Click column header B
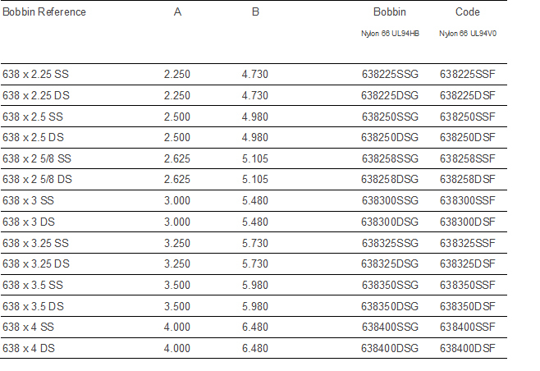The width and height of the screenshot is (540, 371). coord(255,12)
